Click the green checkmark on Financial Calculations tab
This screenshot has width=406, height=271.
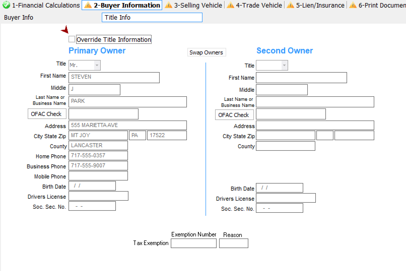coord(6,5)
